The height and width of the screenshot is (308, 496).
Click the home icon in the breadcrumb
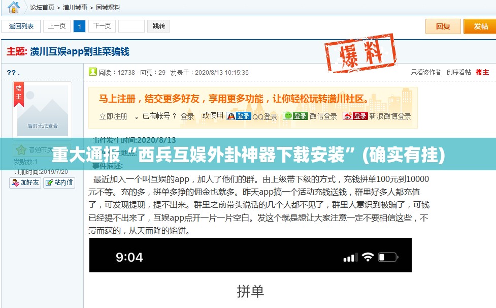click(x=14, y=7)
